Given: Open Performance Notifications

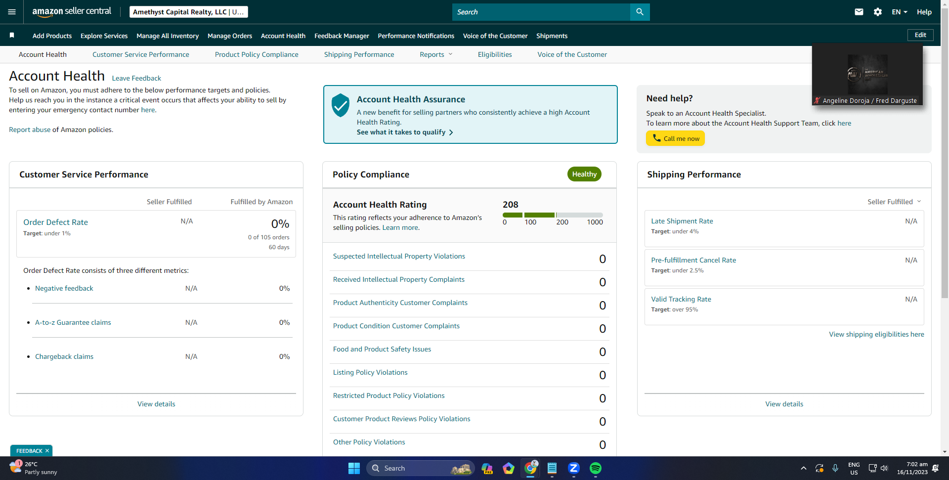Looking at the screenshot, I should click(416, 36).
